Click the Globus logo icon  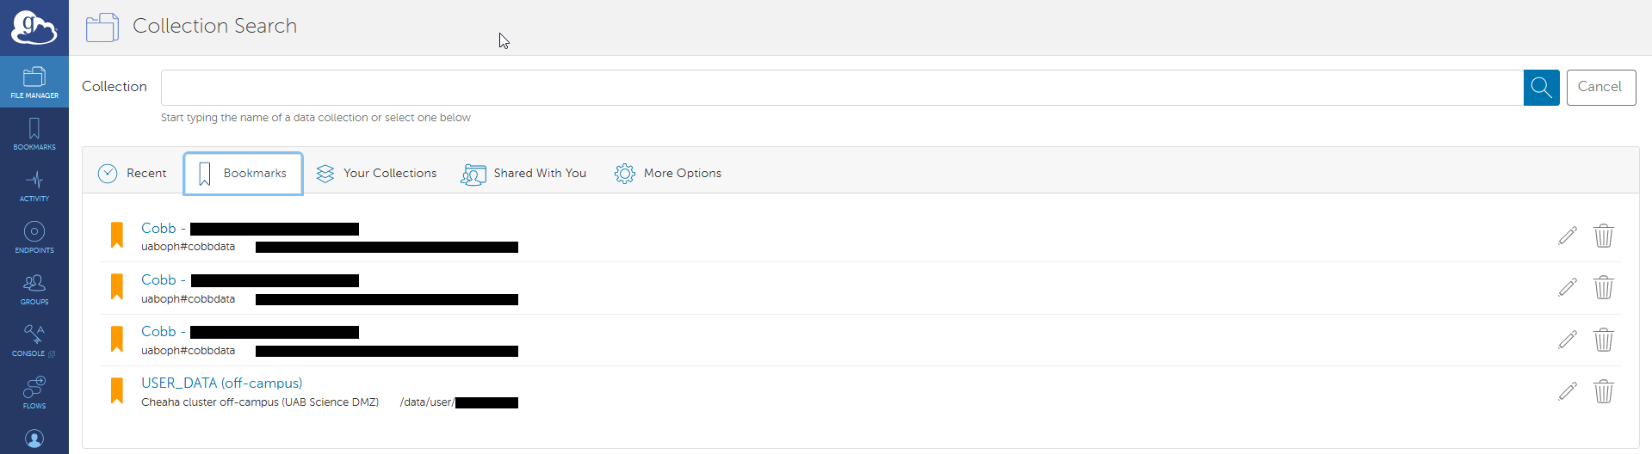click(34, 28)
